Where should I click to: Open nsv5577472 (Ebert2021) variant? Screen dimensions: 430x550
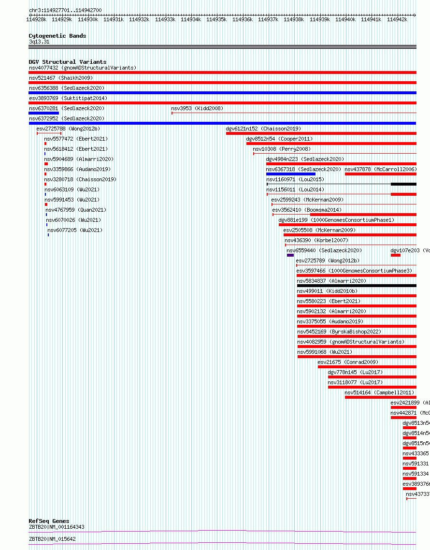(x=76, y=139)
